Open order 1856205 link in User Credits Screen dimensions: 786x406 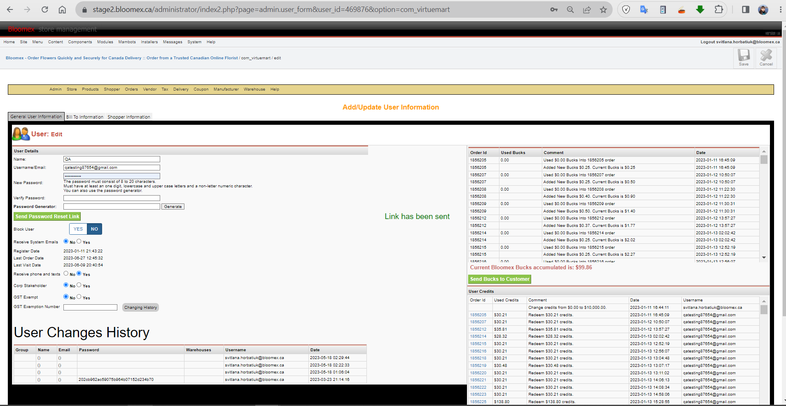478,315
